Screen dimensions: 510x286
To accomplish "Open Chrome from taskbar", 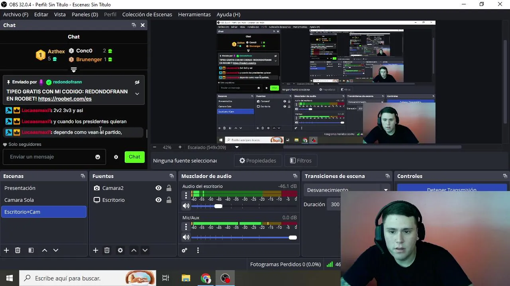I will [206, 278].
